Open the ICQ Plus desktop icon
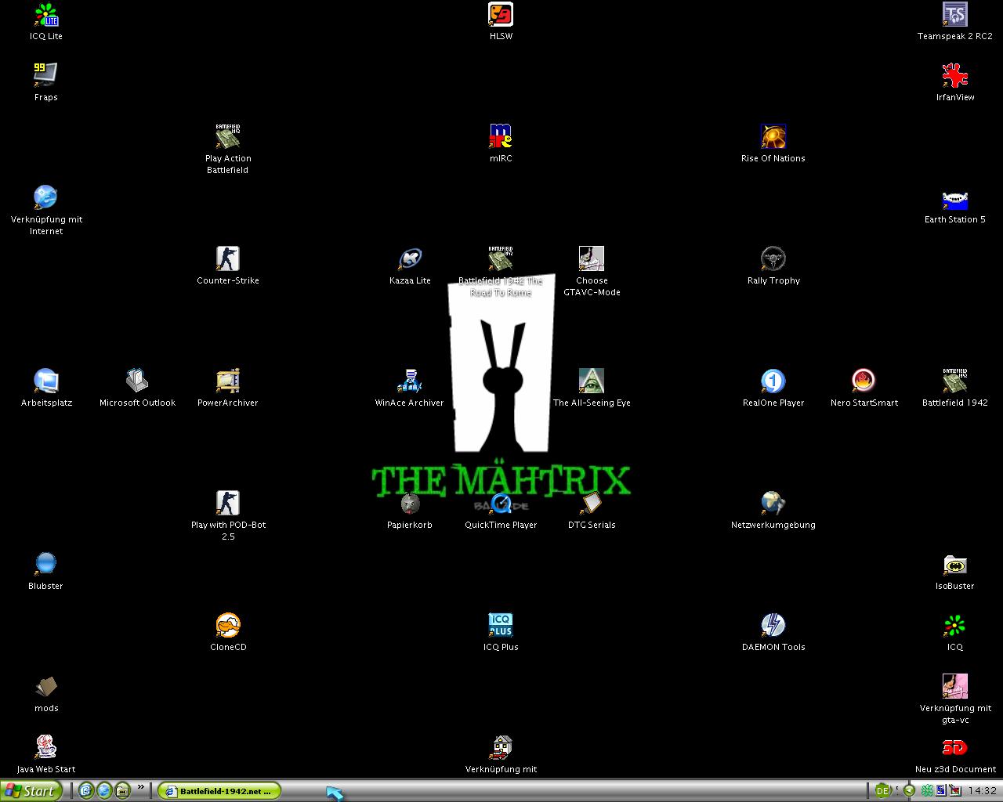The image size is (1003, 802). point(501,632)
